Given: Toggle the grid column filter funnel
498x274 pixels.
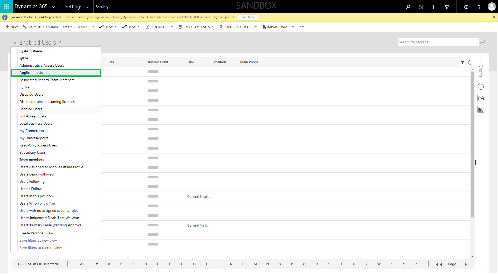Looking at the screenshot, I should [462, 62].
